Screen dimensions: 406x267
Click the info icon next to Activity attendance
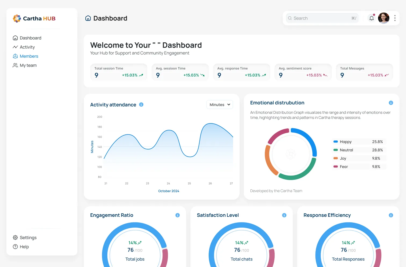[141, 104]
